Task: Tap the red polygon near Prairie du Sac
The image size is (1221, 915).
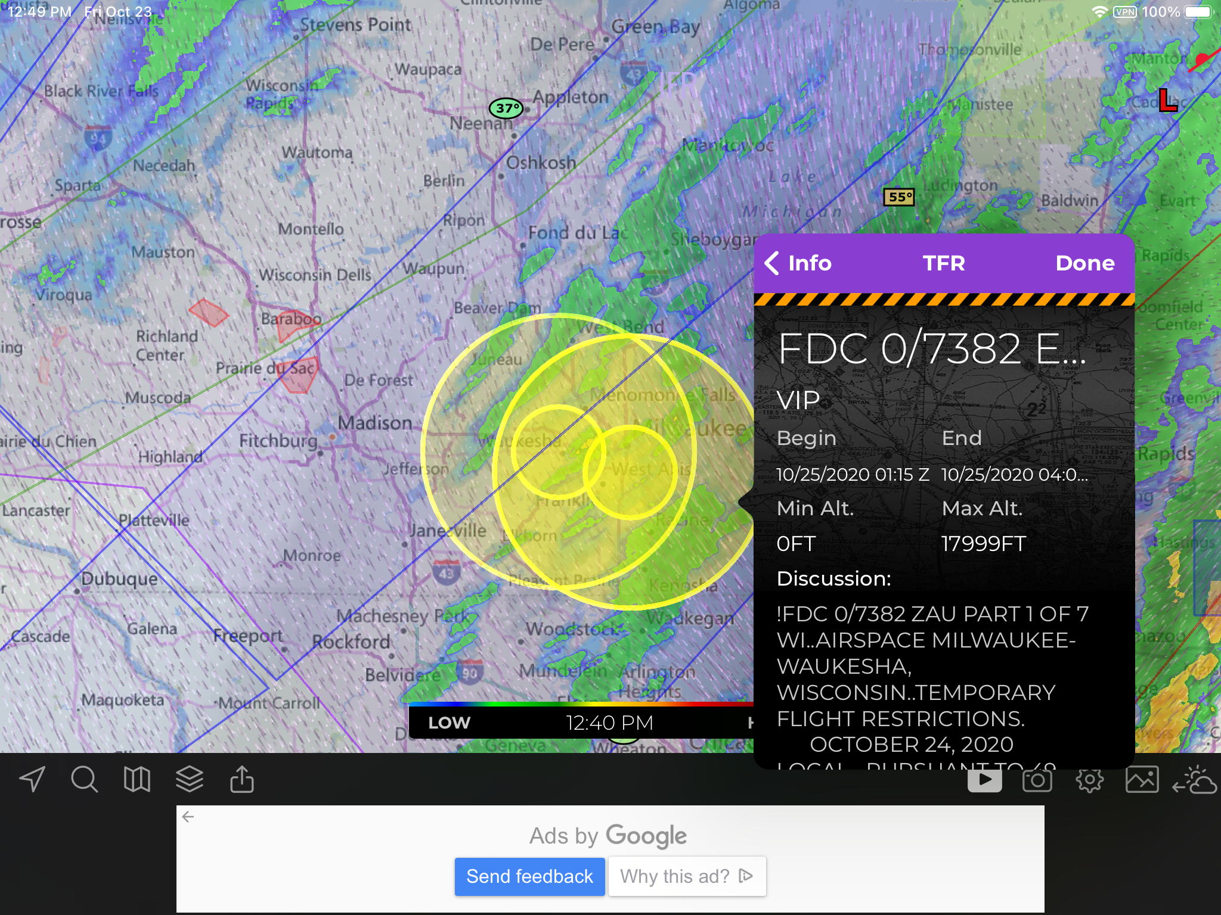Action: pyautogui.click(x=297, y=376)
